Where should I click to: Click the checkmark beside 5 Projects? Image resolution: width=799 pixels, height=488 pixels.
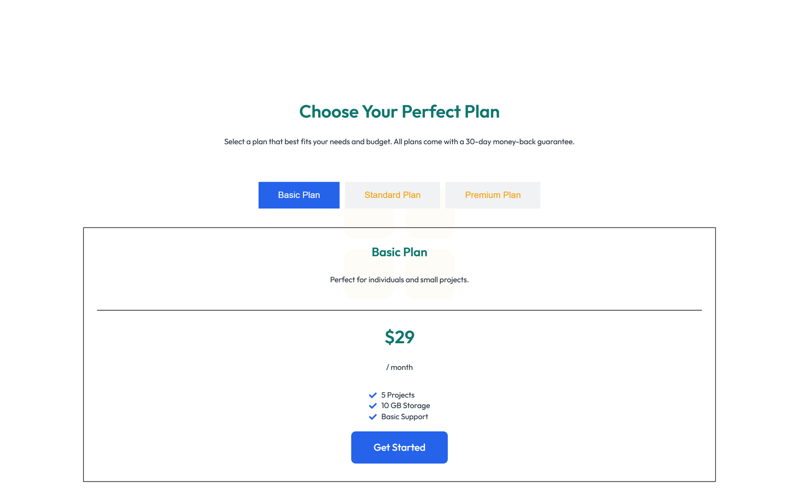pyautogui.click(x=373, y=395)
